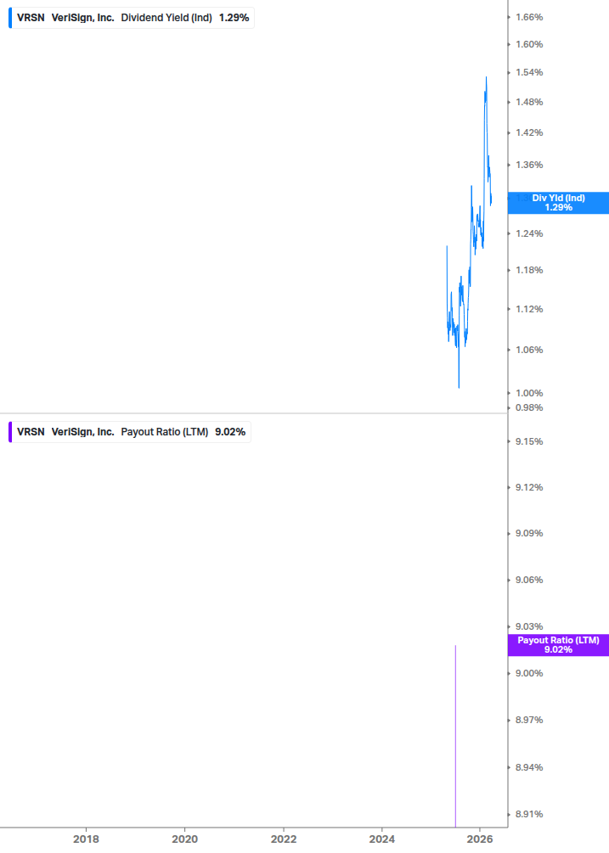
Task: Click the 2022 label on the time axis
Action: pyautogui.click(x=283, y=839)
